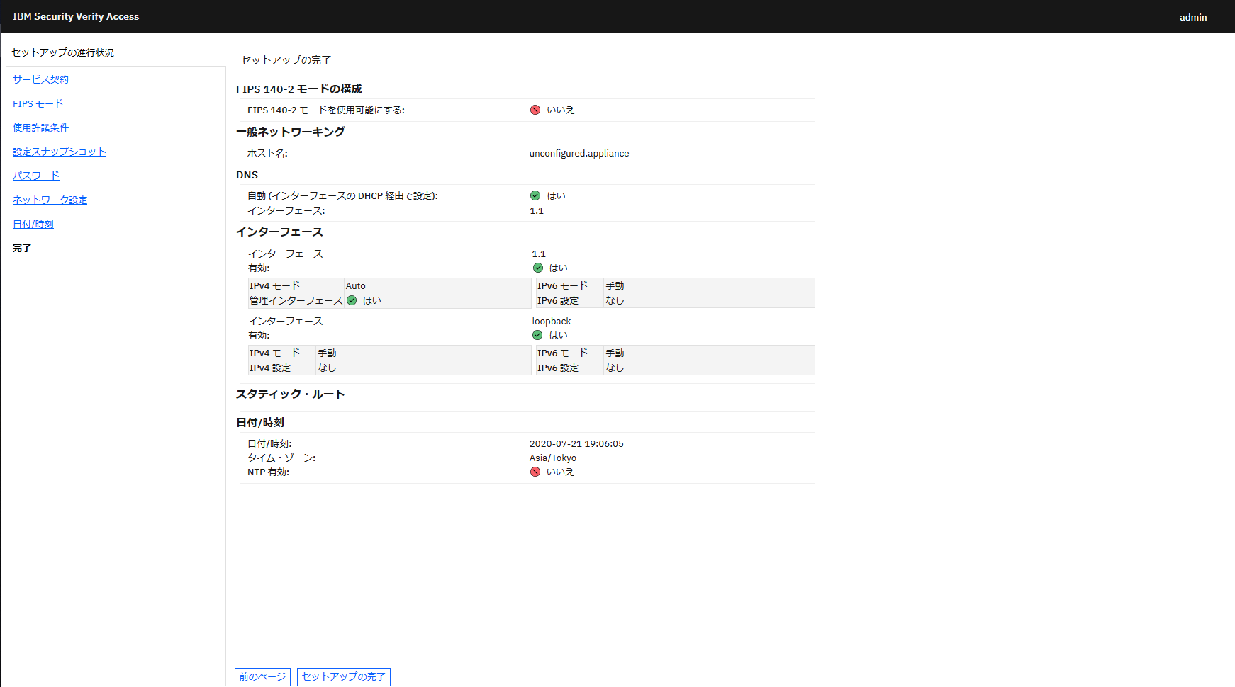
Task: Click the 前のページ button
Action: coord(262,677)
